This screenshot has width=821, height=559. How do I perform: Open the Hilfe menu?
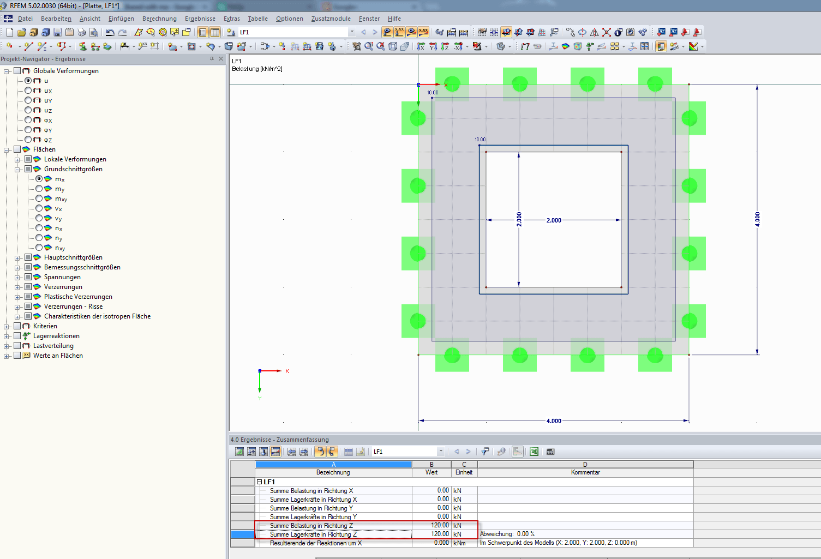(x=394, y=19)
